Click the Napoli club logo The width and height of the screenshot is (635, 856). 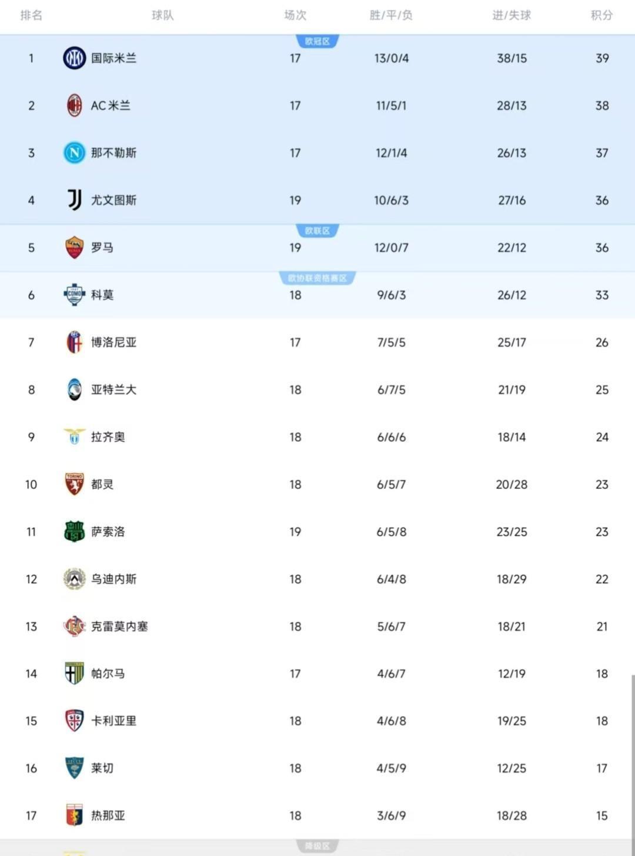[x=74, y=153]
